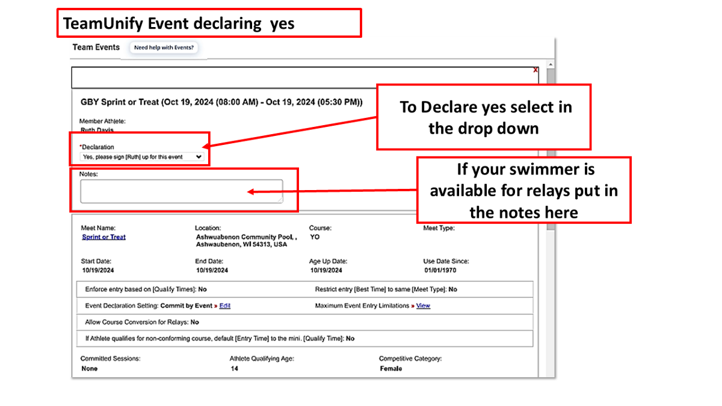Click the scrollbar up arrow
The height and width of the screenshot is (406, 722).
pos(550,64)
